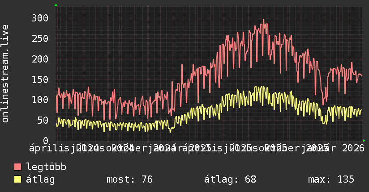Click the yellow átlag legend swatch

(17, 179)
